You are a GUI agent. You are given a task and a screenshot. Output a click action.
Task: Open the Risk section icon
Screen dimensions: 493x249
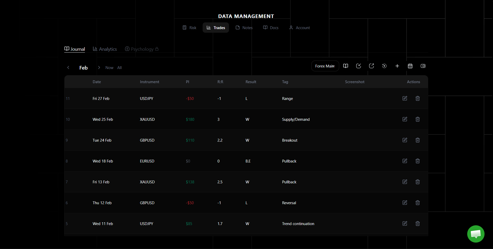click(185, 27)
